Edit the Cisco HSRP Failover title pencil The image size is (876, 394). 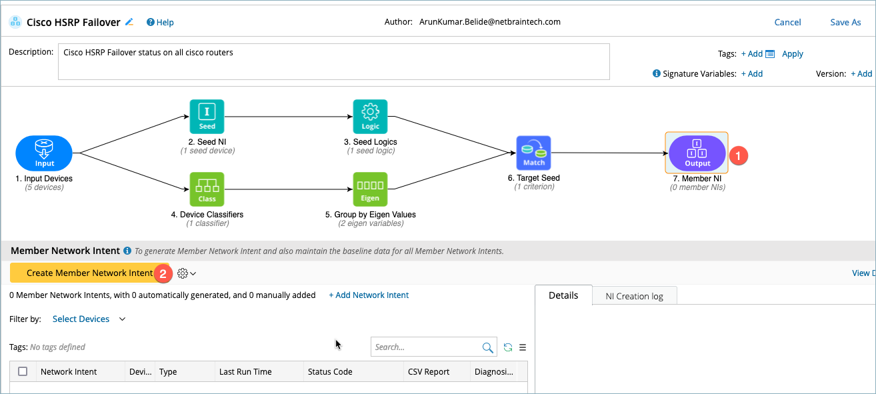pos(129,22)
